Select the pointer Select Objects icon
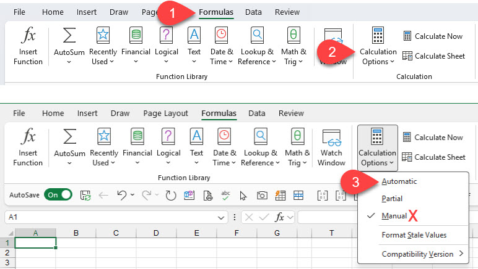This screenshot has width=478, height=269. (243, 195)
